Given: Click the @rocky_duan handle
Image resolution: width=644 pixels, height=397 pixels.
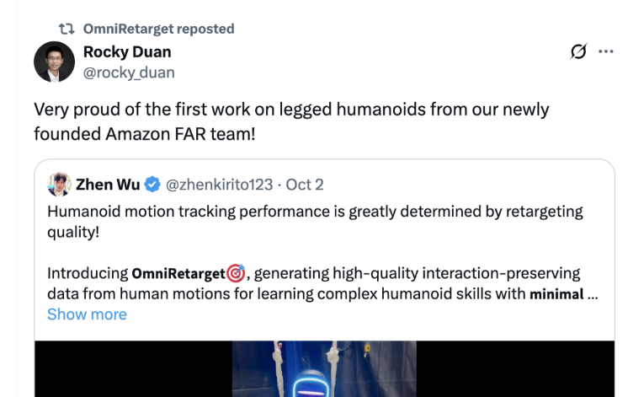Looking at the screenshot, I should (x=129, y=72).
